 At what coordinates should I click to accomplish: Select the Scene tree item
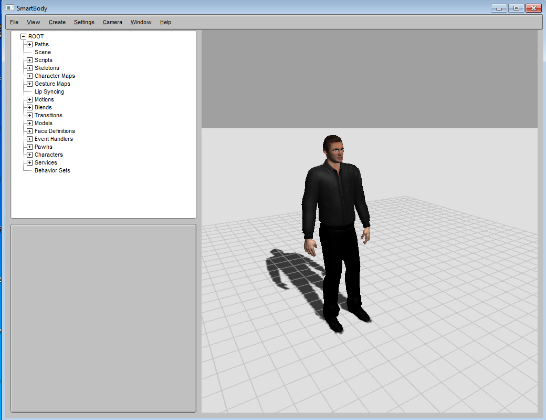(43, 52)
